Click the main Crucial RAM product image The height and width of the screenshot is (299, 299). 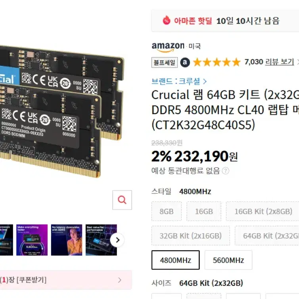pyautogui.click(x=61, y=111)
